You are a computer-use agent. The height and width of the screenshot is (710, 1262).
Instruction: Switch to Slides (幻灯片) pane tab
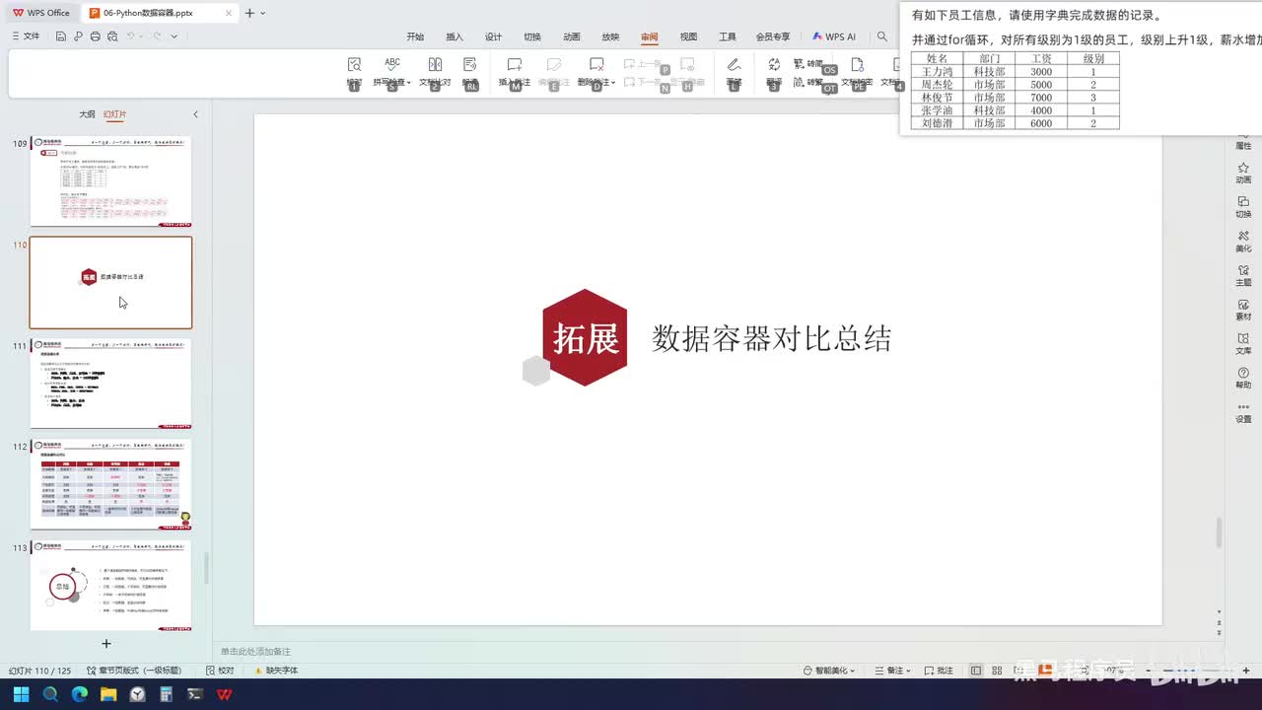[114, 114]
